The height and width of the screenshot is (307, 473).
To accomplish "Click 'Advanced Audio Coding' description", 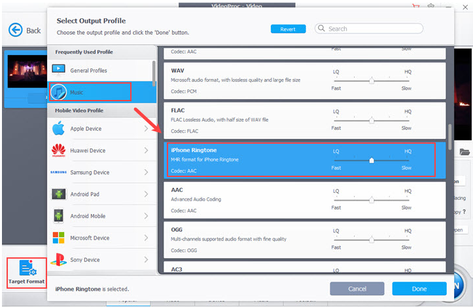I will pyautogui.click(x=196, y=199).
